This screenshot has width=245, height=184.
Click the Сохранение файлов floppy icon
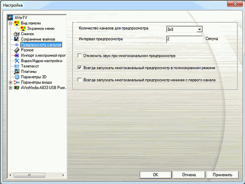tap(17, 39)
